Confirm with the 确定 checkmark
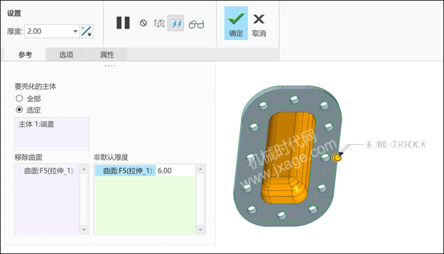Screen dimensions: 444x254 tap(236, 23)
